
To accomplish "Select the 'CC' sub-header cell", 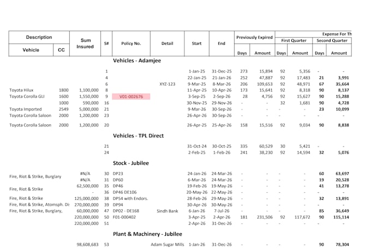I will pos(61,50).
